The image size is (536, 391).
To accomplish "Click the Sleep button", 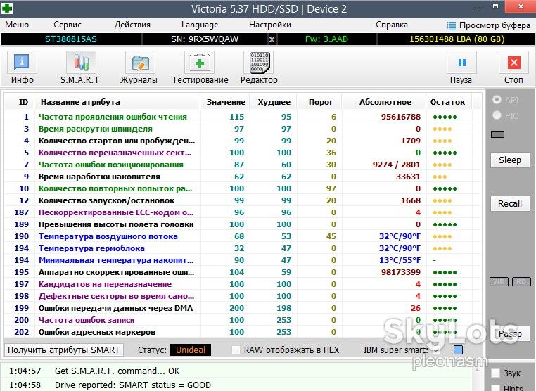I will [510, 160].
